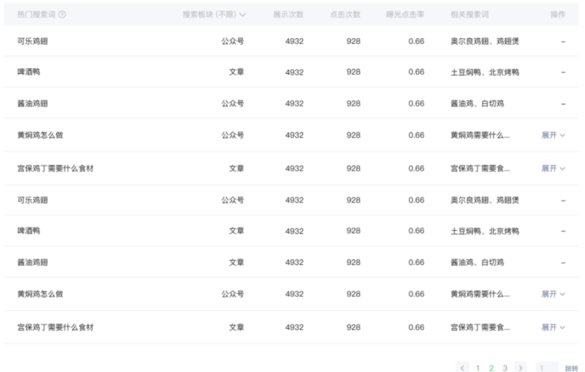585x372 pixels.
Task: Expand the first 黄焖鸡怎么做 row via 展开
Action: [x=553, y=135]
